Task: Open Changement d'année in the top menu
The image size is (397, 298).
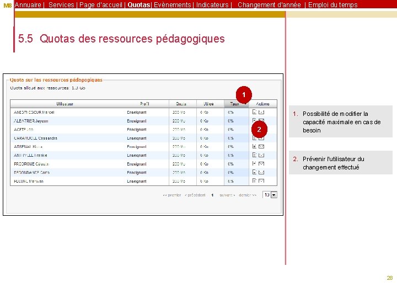Action: [269, 5]
